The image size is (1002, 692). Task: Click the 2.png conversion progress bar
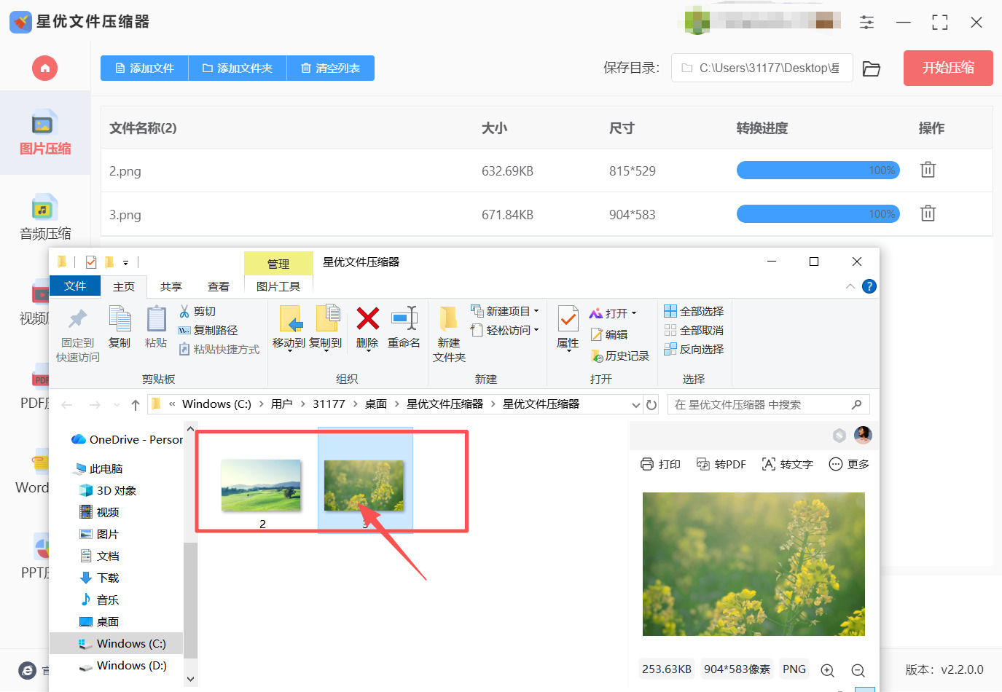coord(818,170)
